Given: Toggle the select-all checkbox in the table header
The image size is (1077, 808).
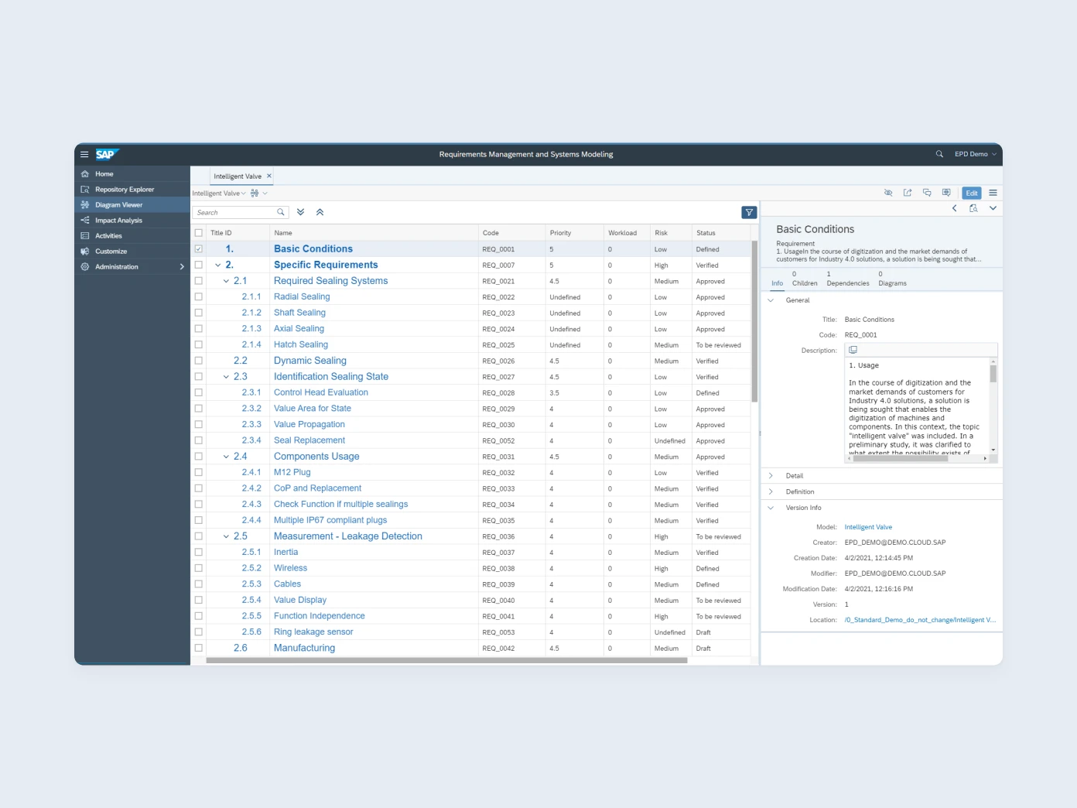Looking at the screenshot, I should (x=199, y=232).
